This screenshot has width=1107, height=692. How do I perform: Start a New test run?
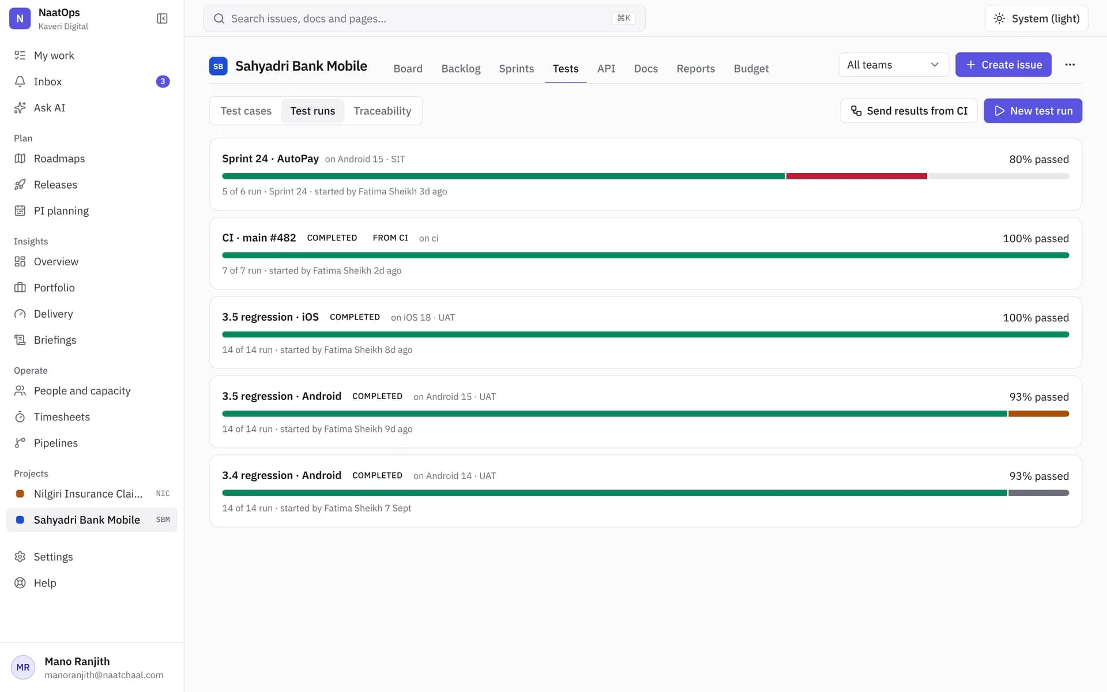(x=1033, y=111)
